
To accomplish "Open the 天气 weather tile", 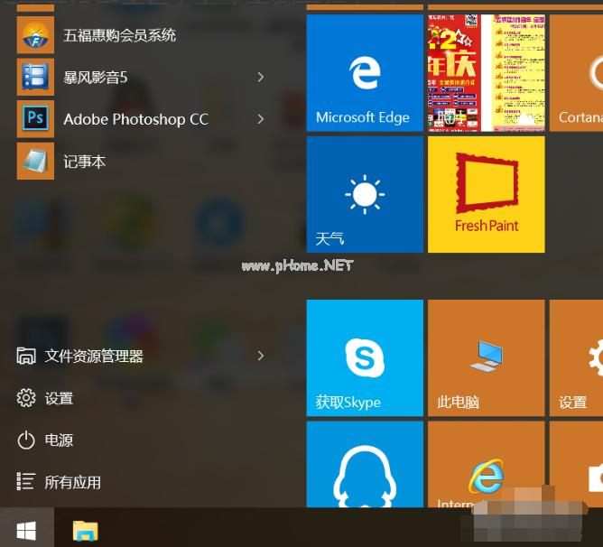I will click(365, 195).
